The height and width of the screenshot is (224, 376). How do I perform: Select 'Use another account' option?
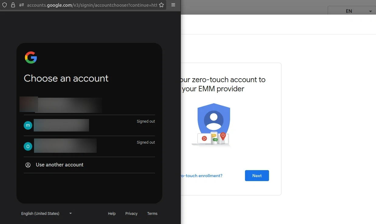pos(60,165)
